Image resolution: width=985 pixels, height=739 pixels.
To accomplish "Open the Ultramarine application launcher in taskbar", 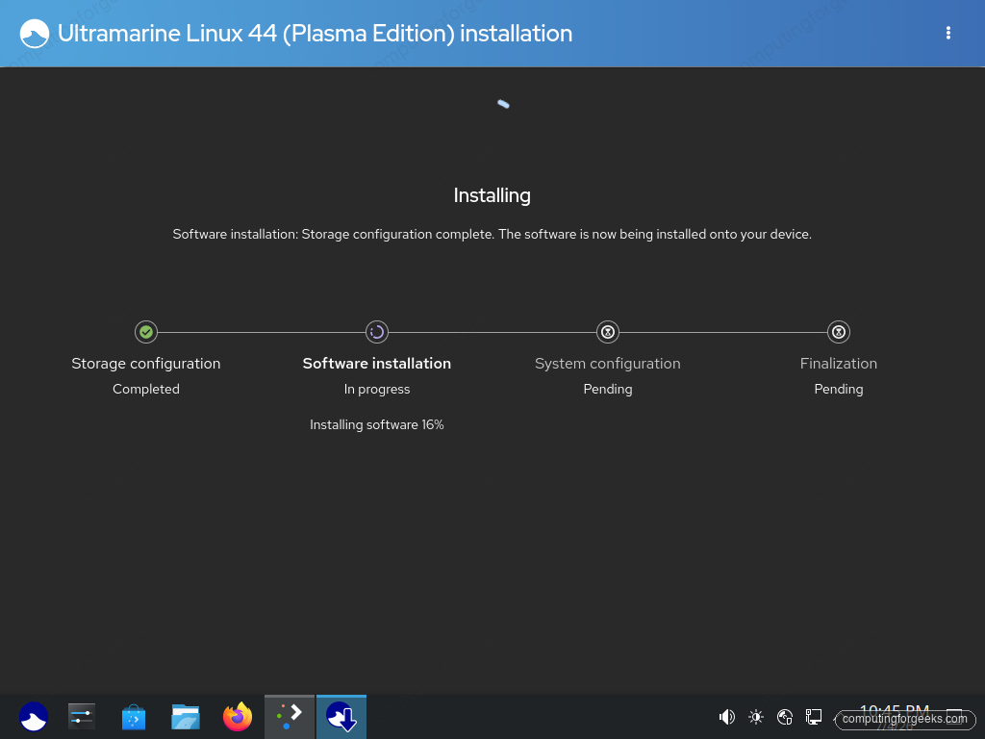I will [34, 717].
